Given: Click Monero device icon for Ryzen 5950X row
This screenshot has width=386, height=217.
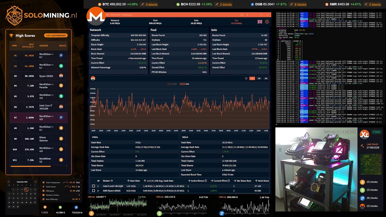Looking at the screenshot, I should pyautogui.click(x=61, y=76).
